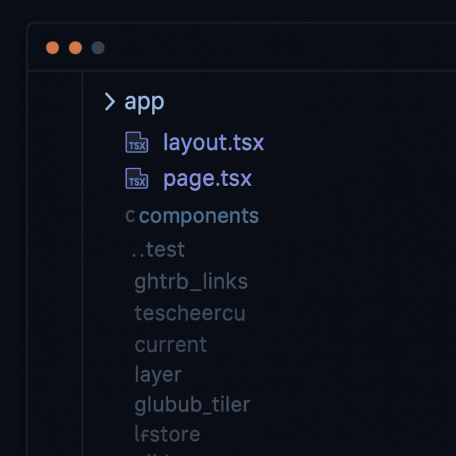Click the second orange window dot
The height and width of the screenshot is (456, 456).
click(x=75, y=48)
